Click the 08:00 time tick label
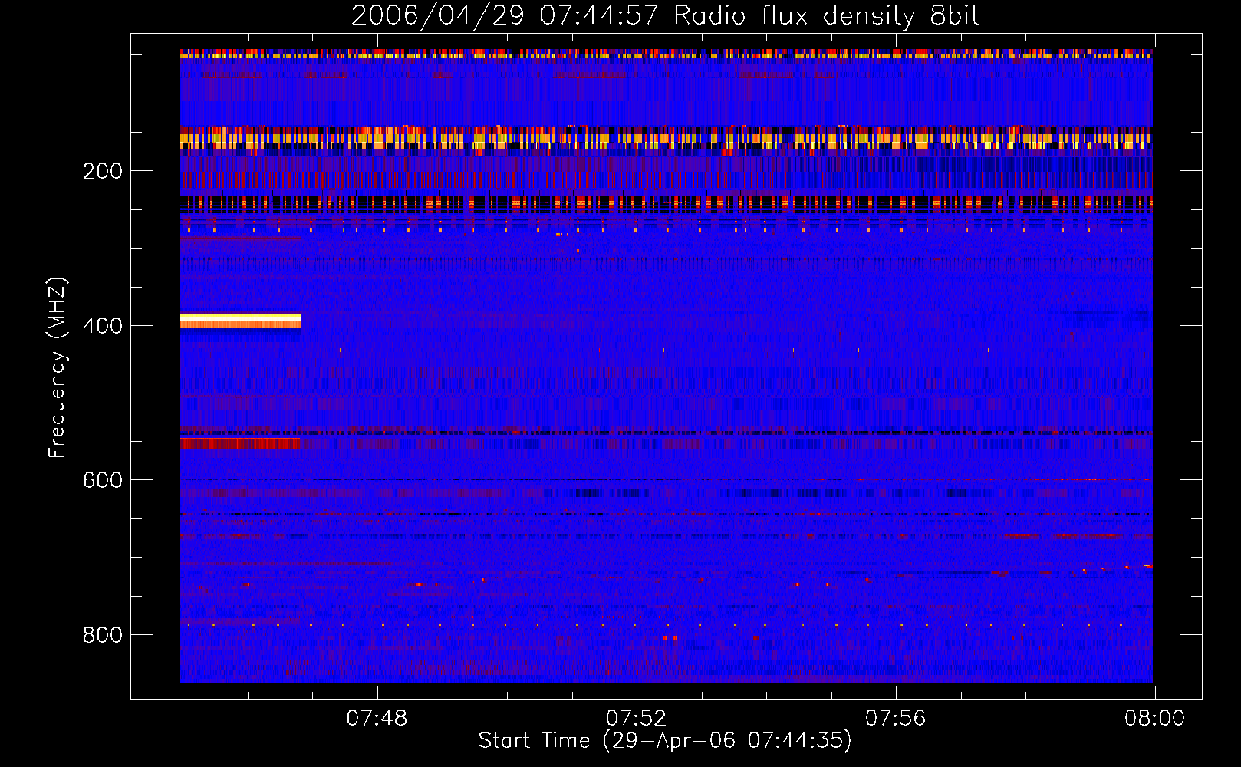Image resolution: width=1241 pixels, height=767 pixels. 1154,719
